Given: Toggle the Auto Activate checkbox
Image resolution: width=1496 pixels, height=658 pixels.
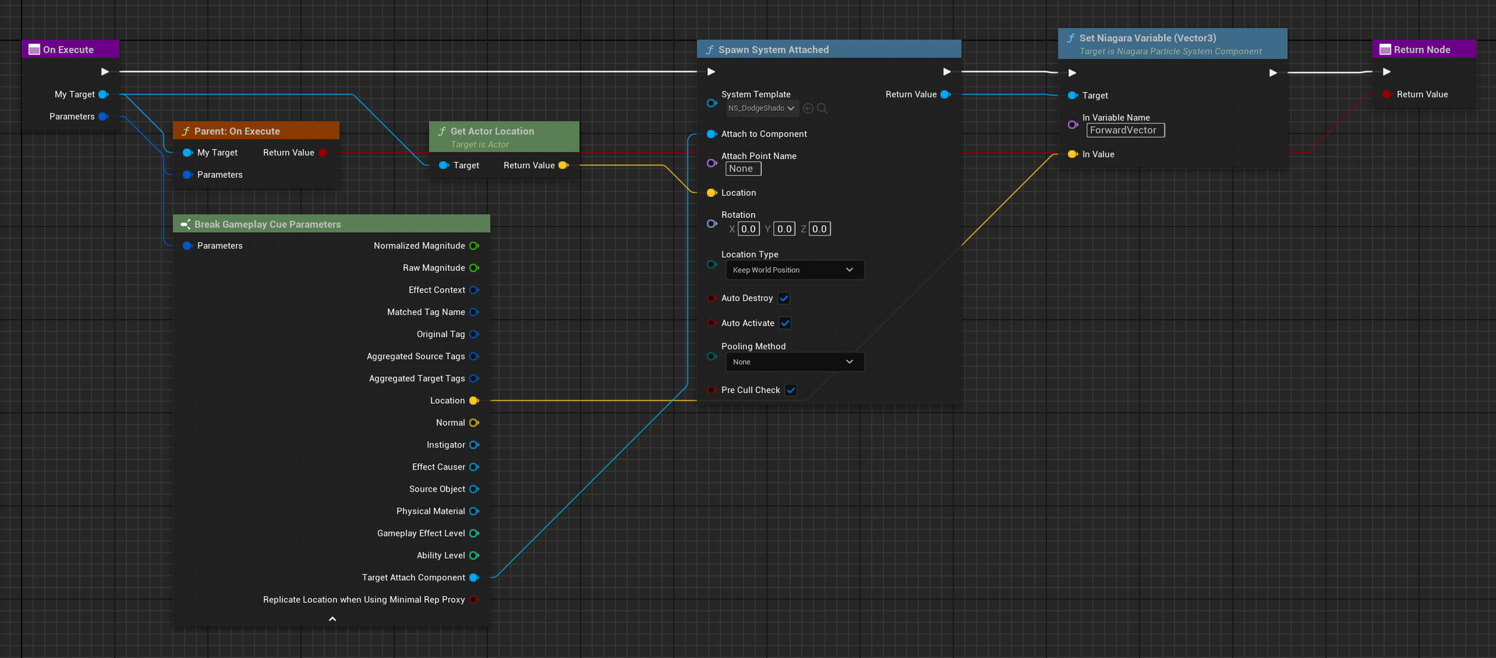Looking at the screenshot, I should point(785,323).
